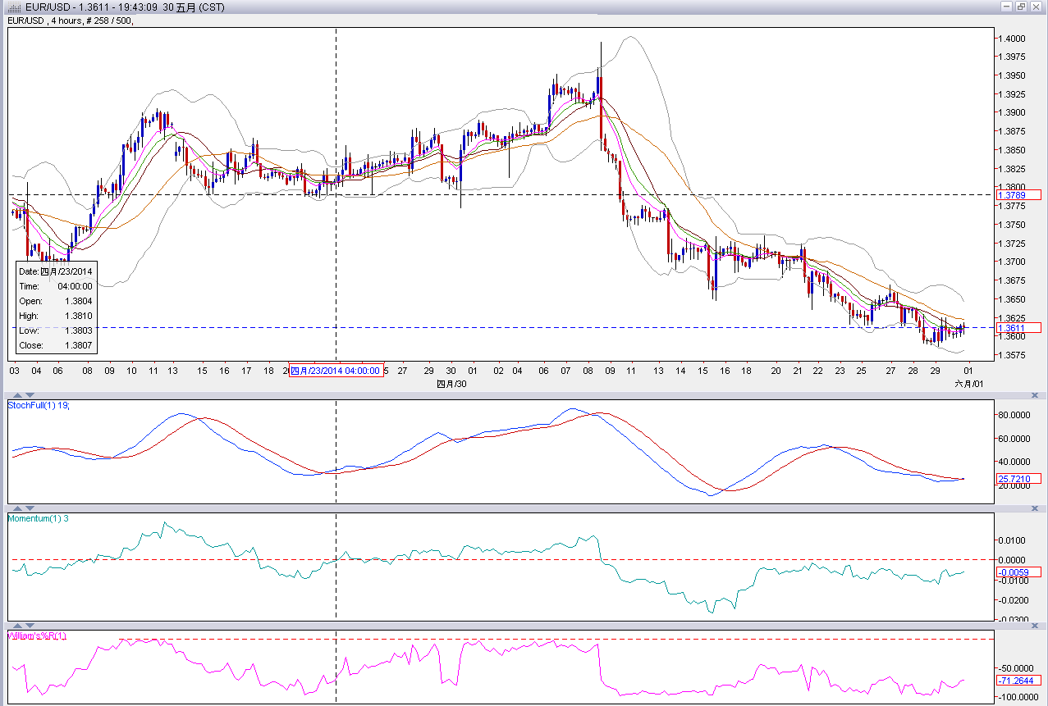Click the 1.3789 crosshair price tag
This screenshot has height=706, width=1048.
click(1018, 195)
